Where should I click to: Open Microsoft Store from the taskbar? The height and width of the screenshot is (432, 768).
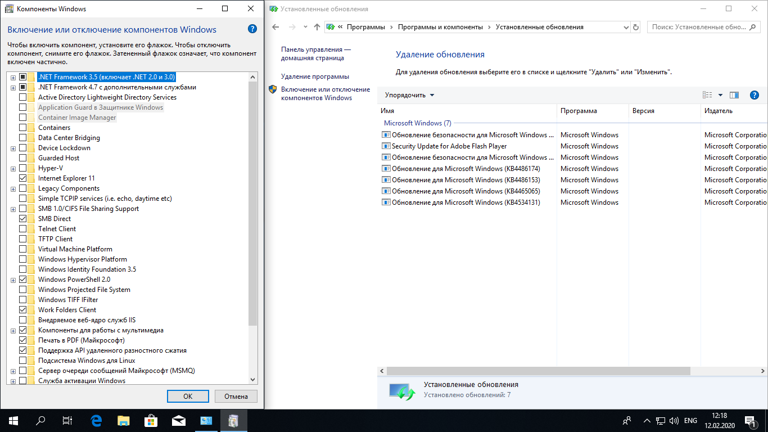point(151,421)
